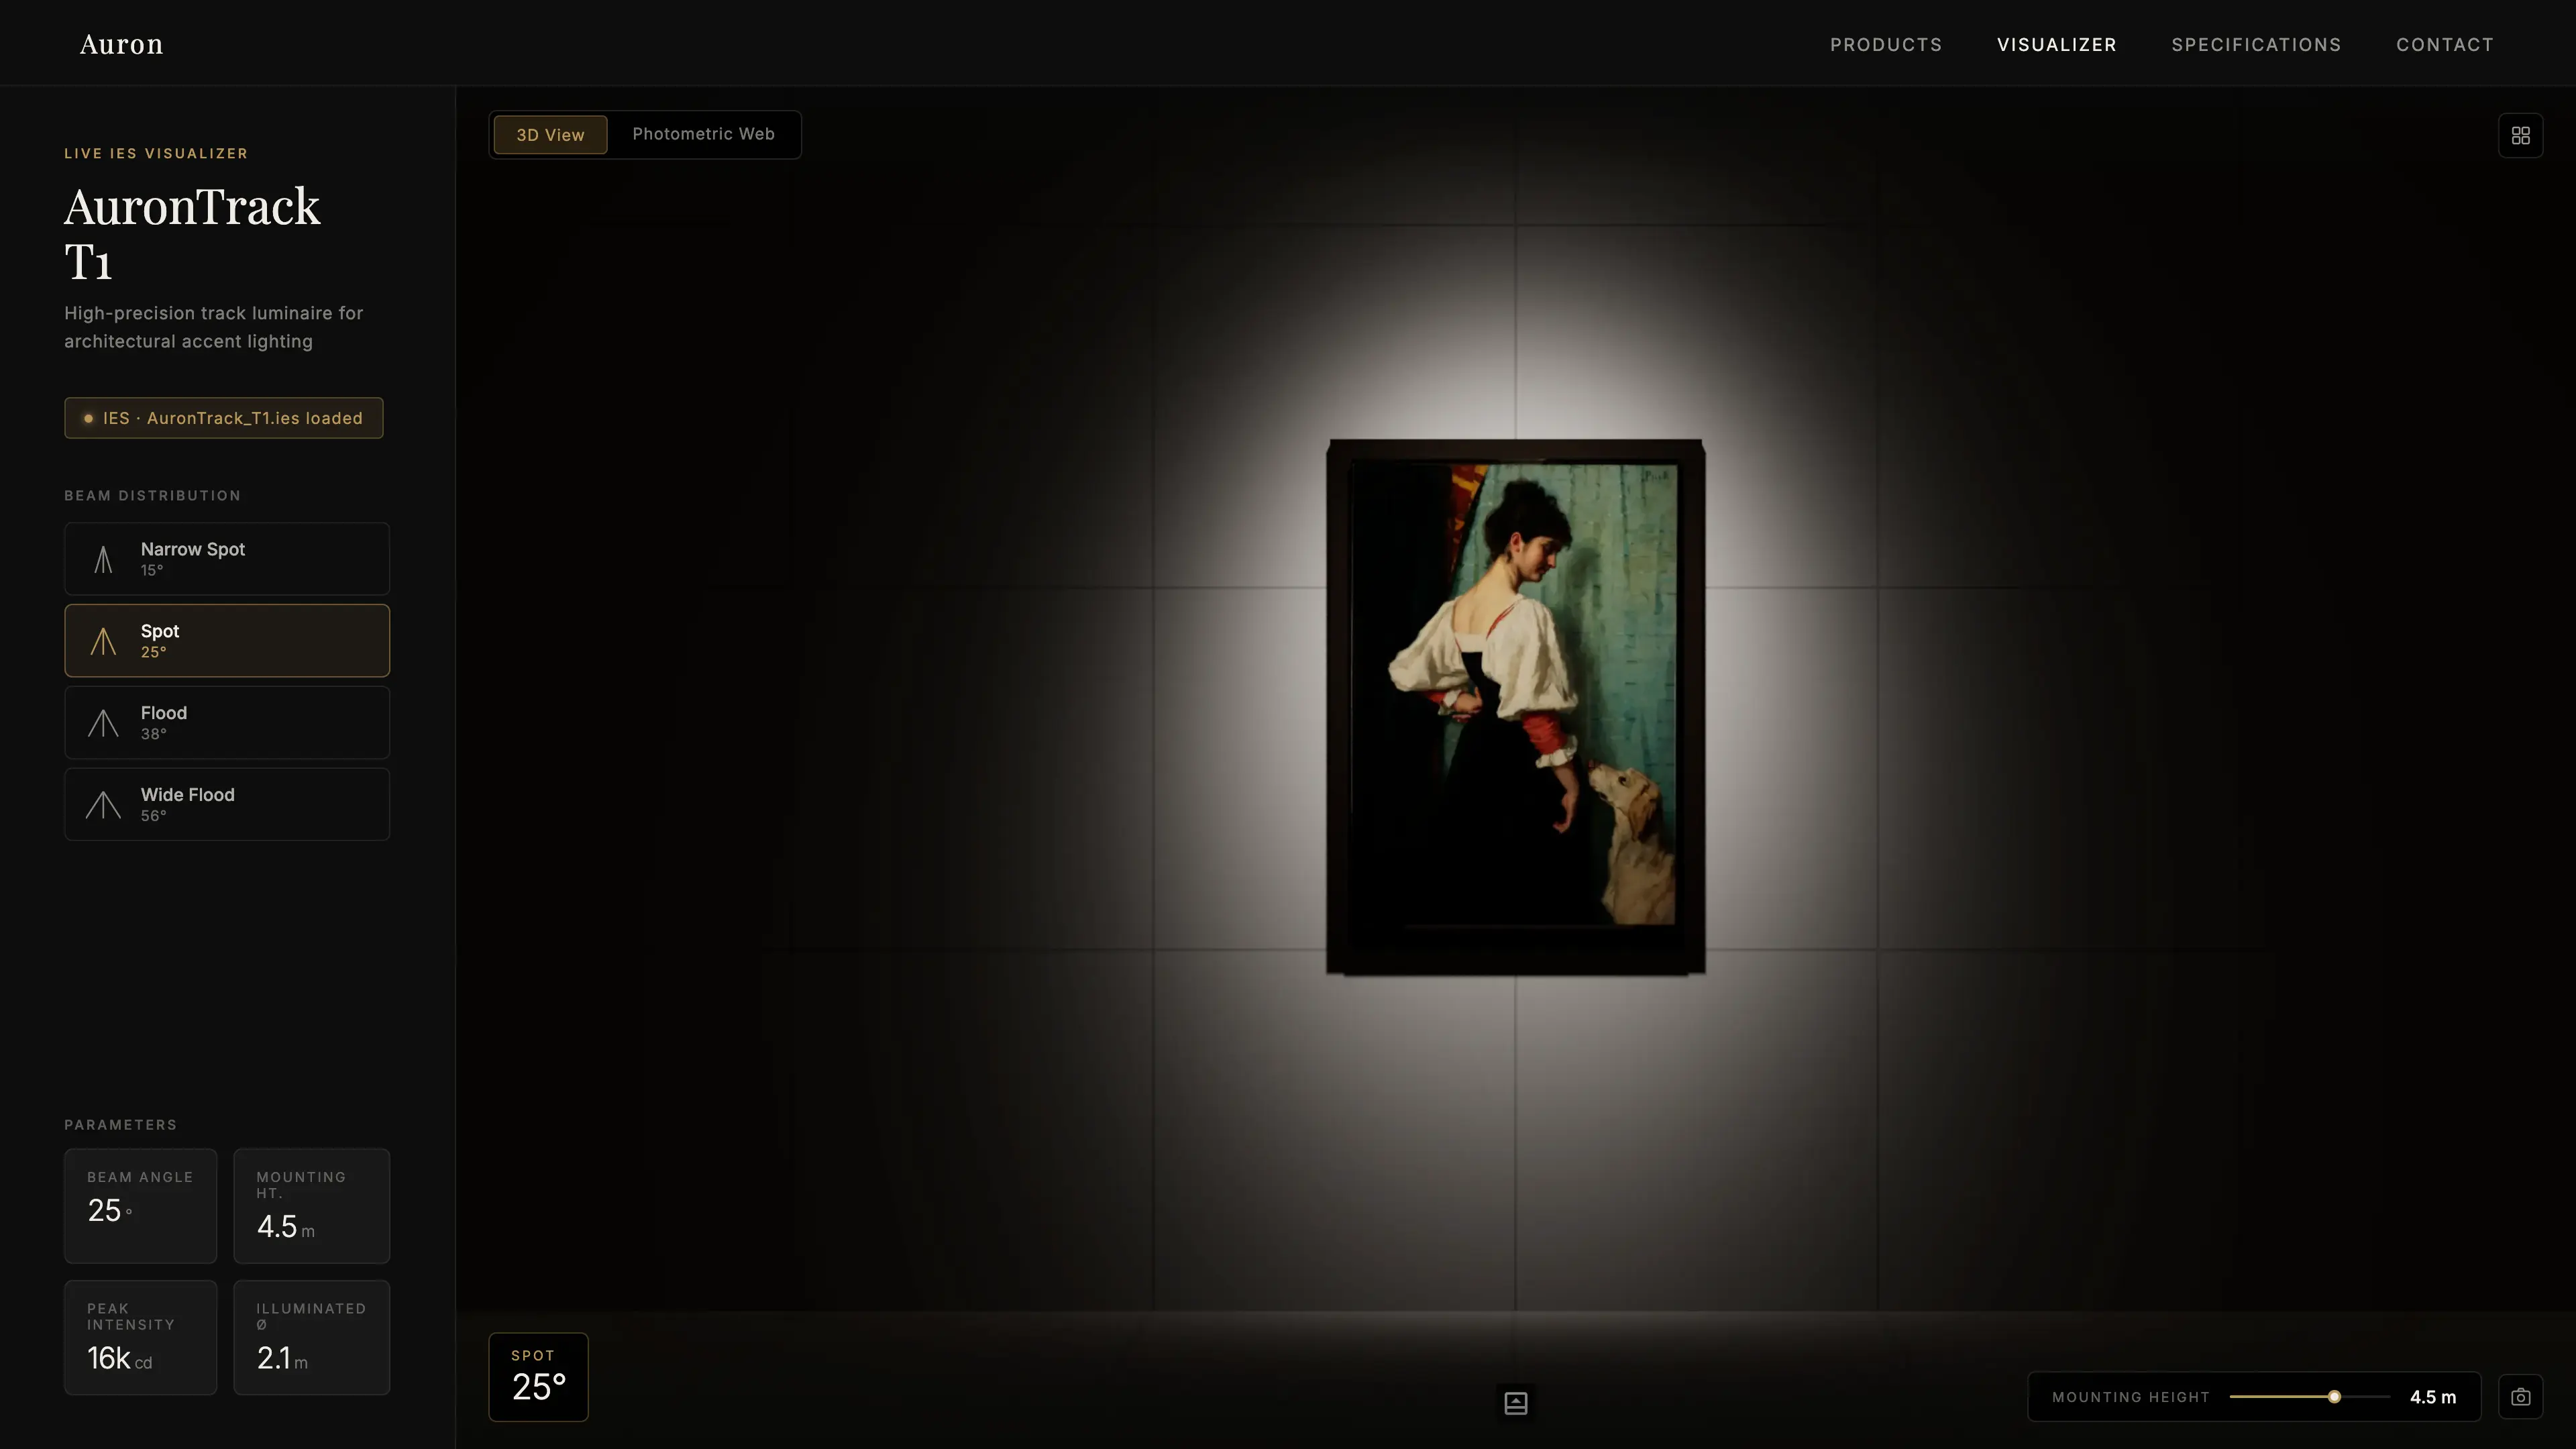The width and height of the screenshot is (2576, 1449).
Task: Switch to the Photometric Web tab
Action: (703, 134)
